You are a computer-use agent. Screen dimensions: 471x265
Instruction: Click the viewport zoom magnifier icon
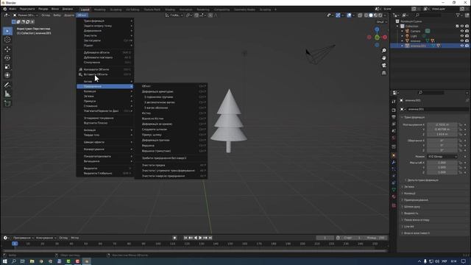point(384,51)
